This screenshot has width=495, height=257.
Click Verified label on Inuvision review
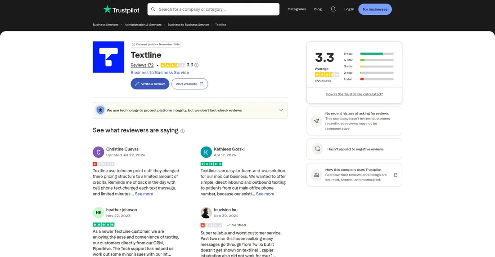point(236,225)
